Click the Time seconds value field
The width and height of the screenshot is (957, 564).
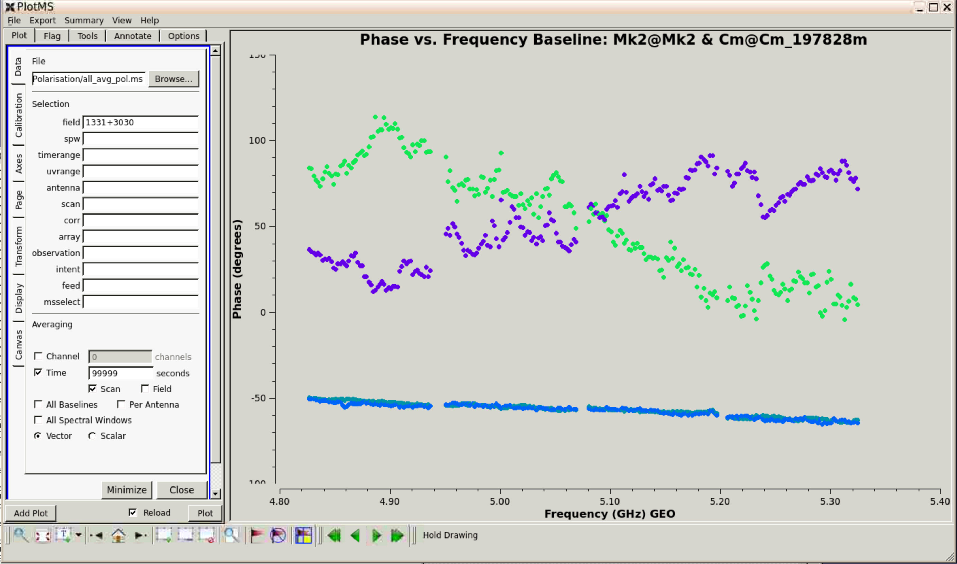pyautogui.click(x=121, y=373)
